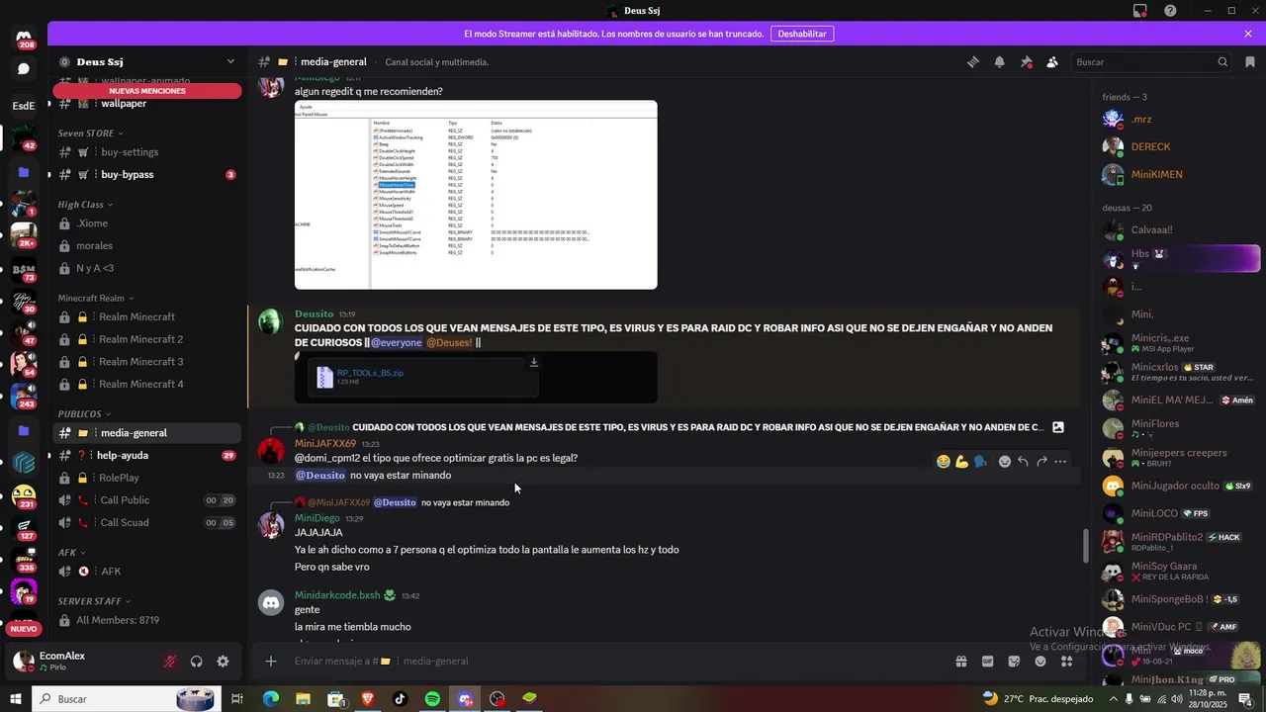
Task: Open the gift icon in message bar
Action: [960, 662]
